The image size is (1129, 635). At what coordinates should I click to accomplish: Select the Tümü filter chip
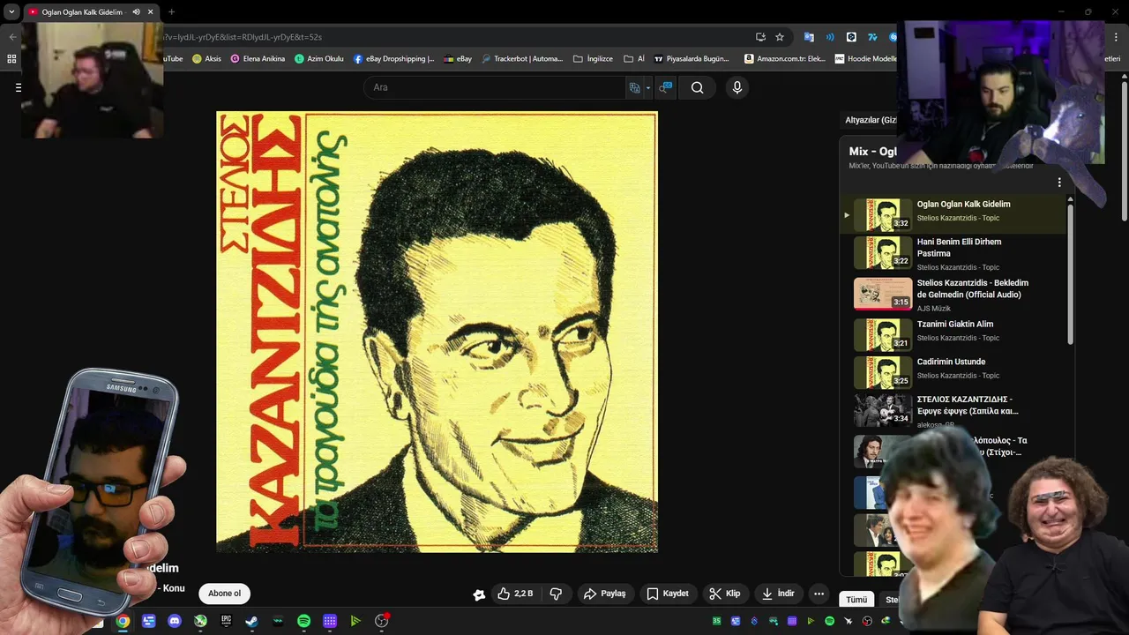pos(856,600)
